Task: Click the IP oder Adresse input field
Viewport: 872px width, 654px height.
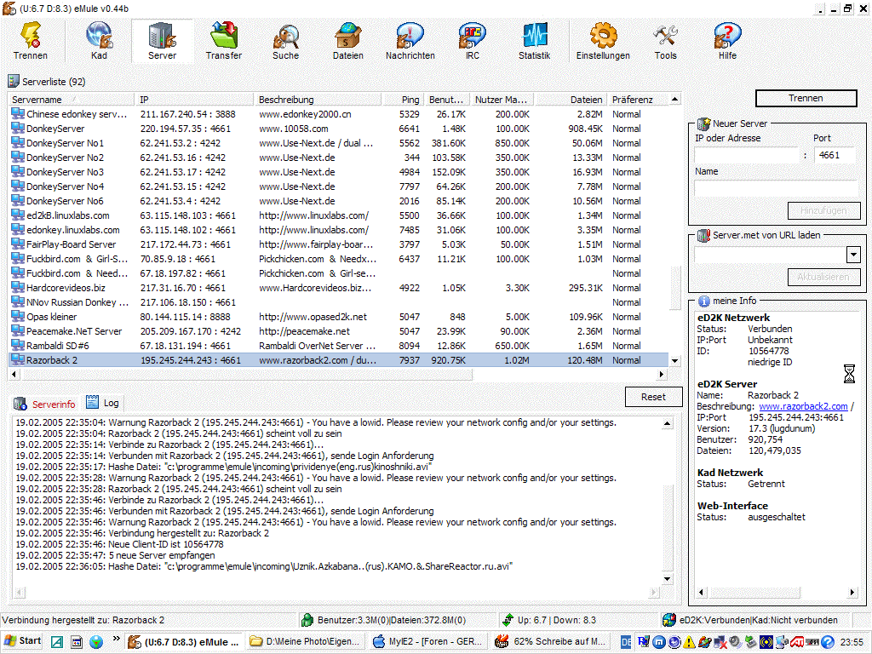Action: (x=746, y=155)
